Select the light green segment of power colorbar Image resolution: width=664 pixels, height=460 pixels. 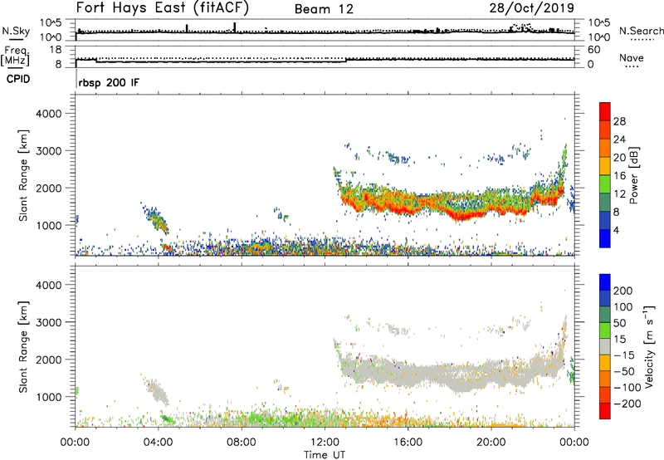click(605, 184)
